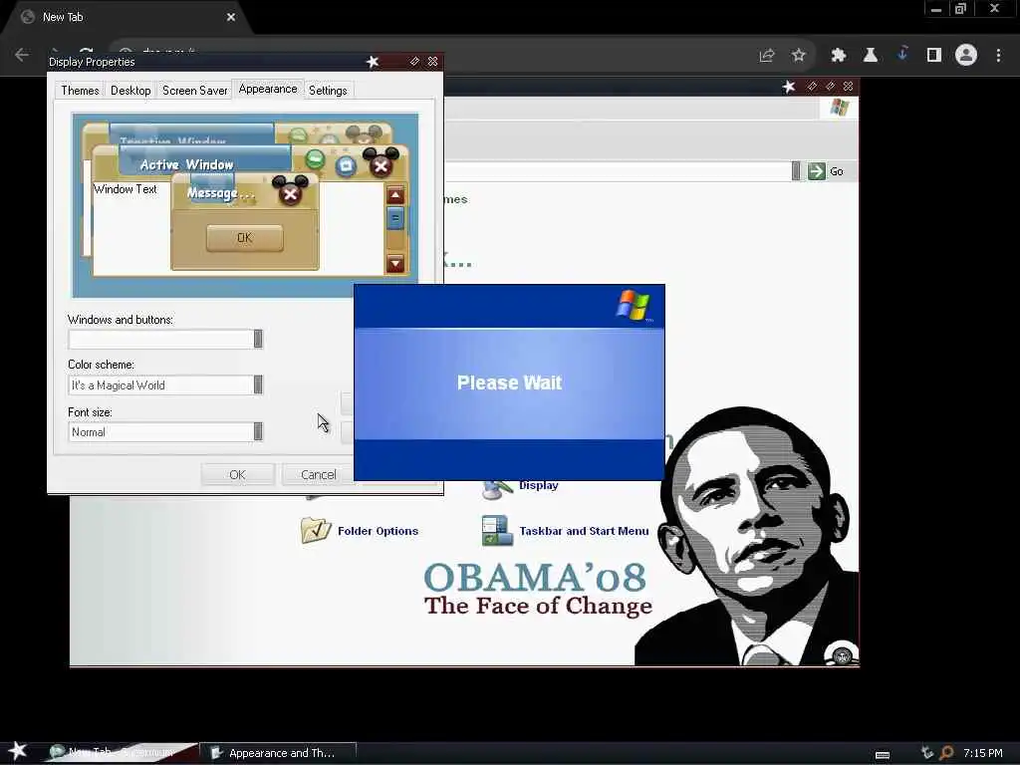Click the star icon in Control Panel title bar

[789, 87]
